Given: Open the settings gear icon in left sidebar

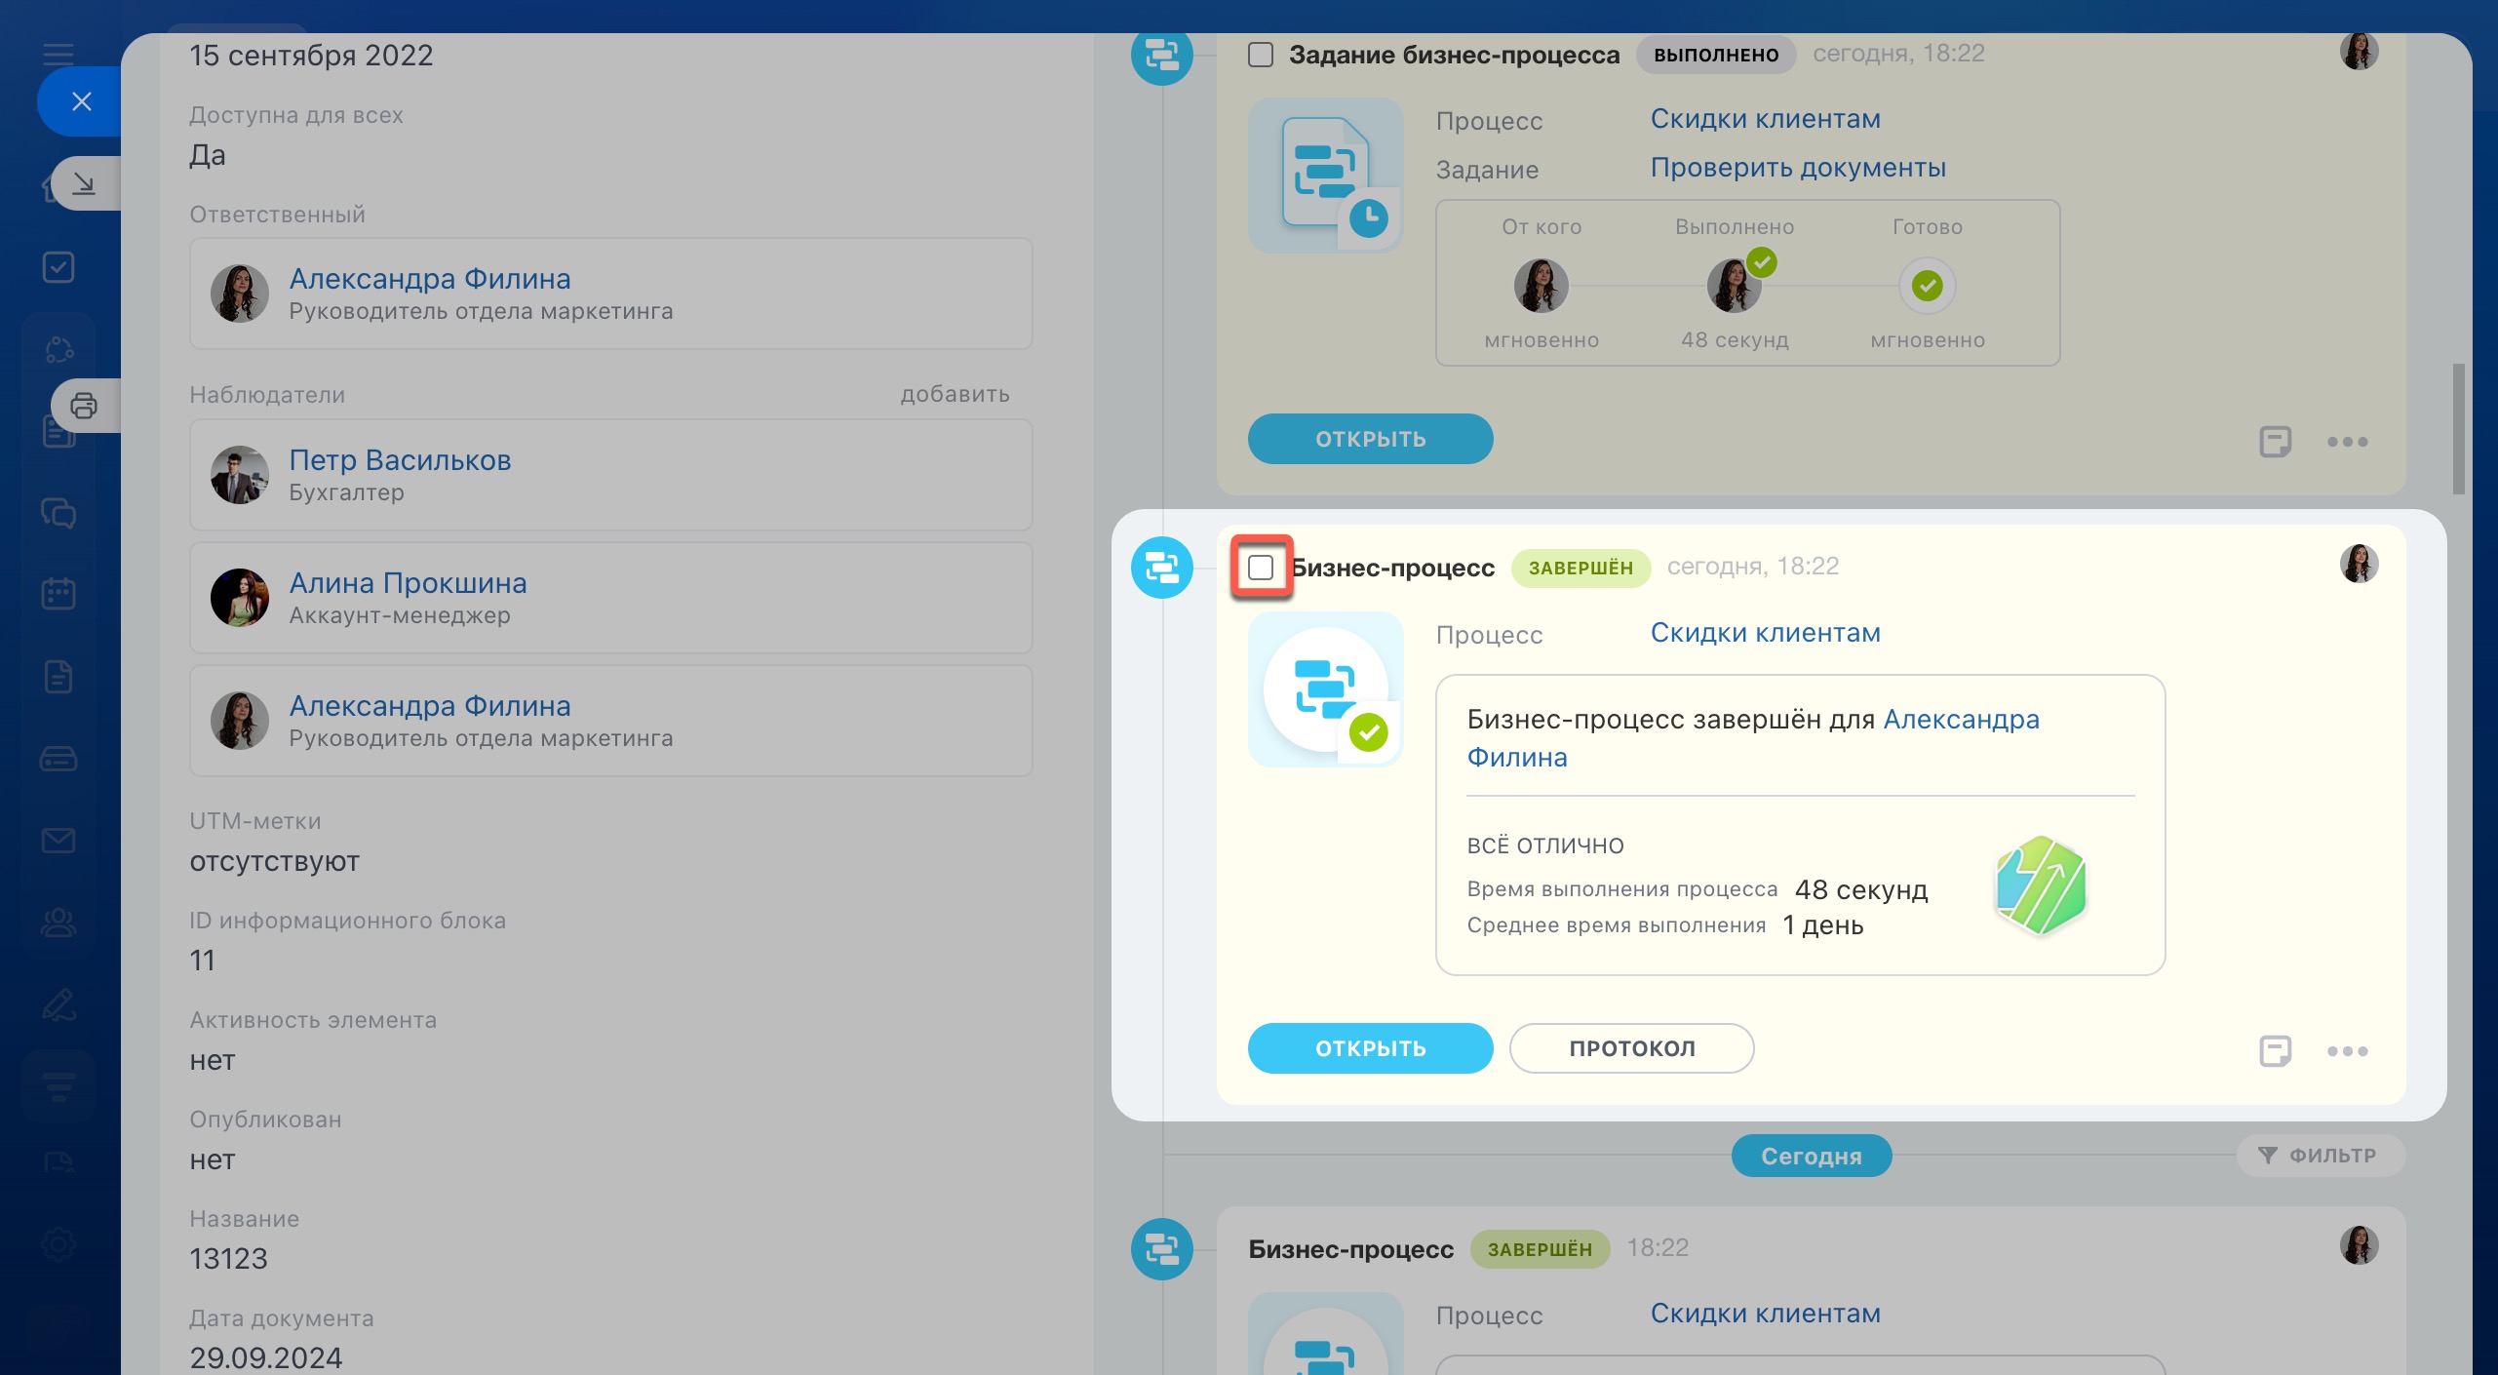Looking at the screenshot, I should tap(59, 1244).
